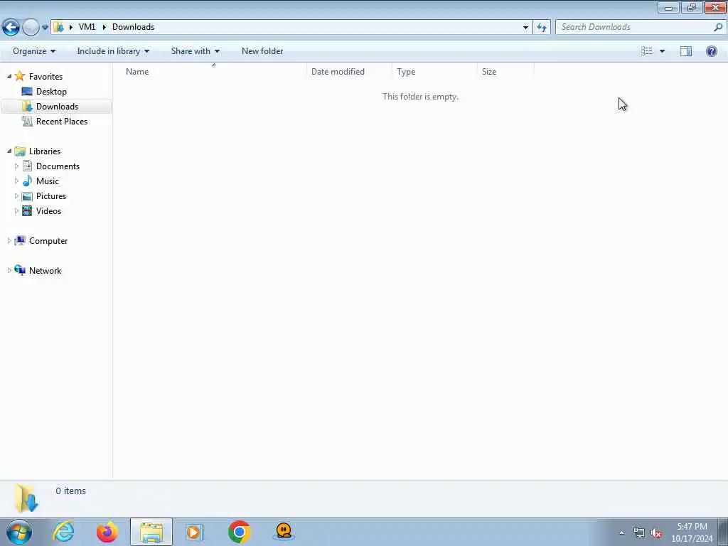This screenshot has height=546, width=728.
Task: Expand the arrow before VM1 breadcrumb
Action: pos(71,27)
